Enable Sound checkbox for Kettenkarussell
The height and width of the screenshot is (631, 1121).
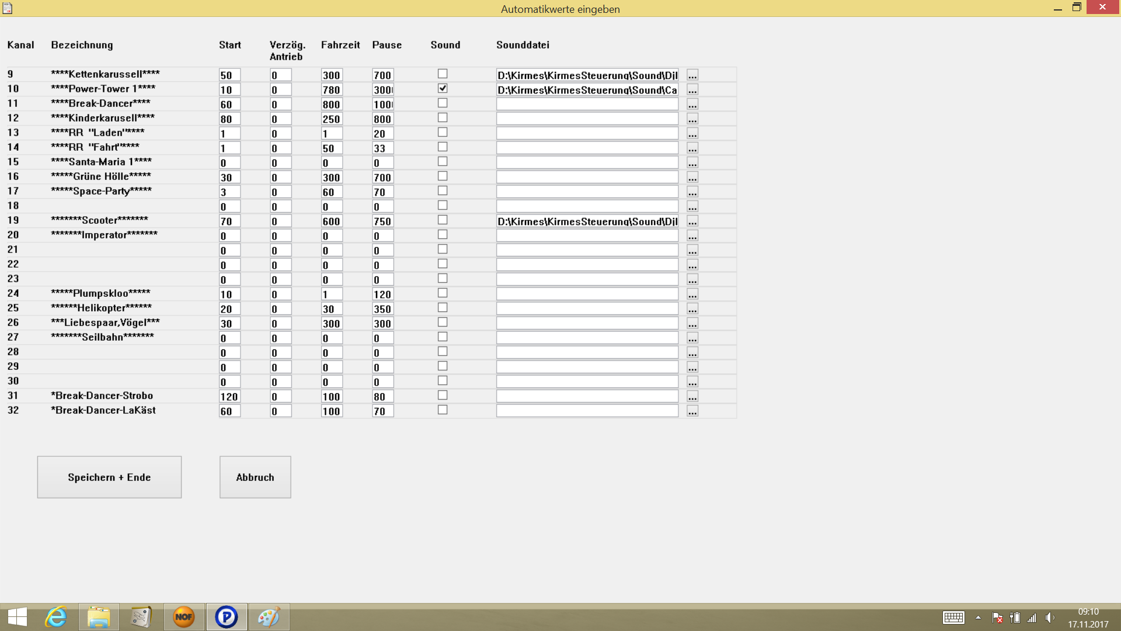click(443, 74)
